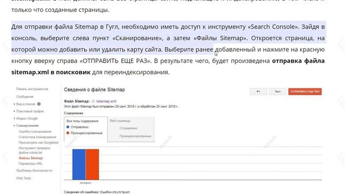Click the info icon next to 'Вид в поиске'
Image resolution: width=345 pixels, height=194 pixels.
(39, 104)
